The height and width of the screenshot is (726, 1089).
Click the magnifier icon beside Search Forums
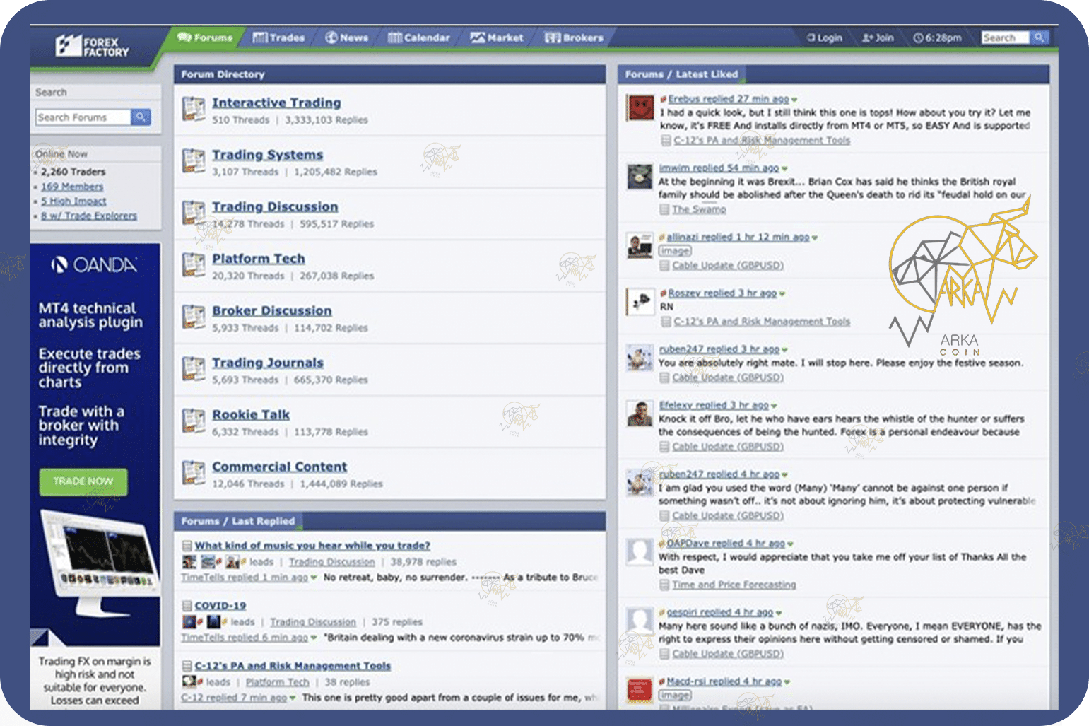coord(141,117)
